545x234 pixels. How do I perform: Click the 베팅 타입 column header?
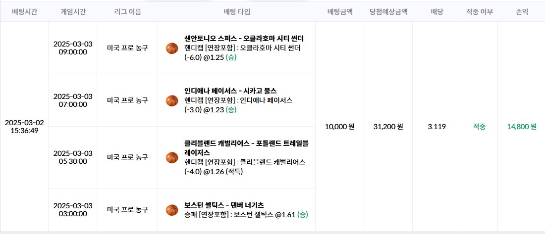237,12
